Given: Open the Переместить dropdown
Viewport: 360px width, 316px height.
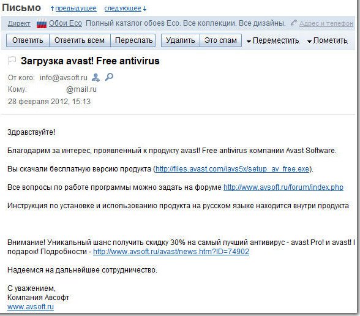Looking at the screenshot, I should (x=273, y=40).
